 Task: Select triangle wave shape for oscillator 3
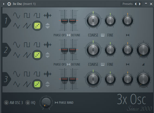point(17,84)
